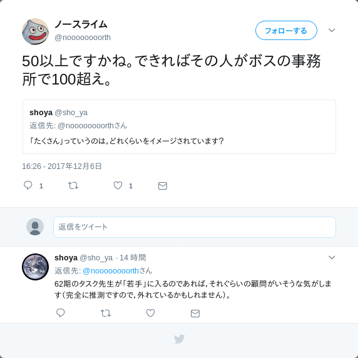Expand options chevron on shoya's reply
The image size is (358, 358).
(332, 257)
